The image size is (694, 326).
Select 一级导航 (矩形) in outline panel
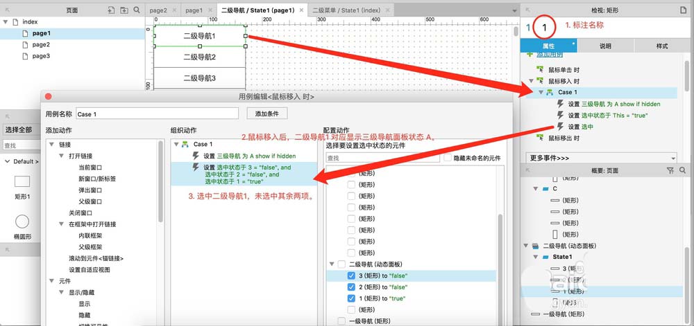pos(564,314)
